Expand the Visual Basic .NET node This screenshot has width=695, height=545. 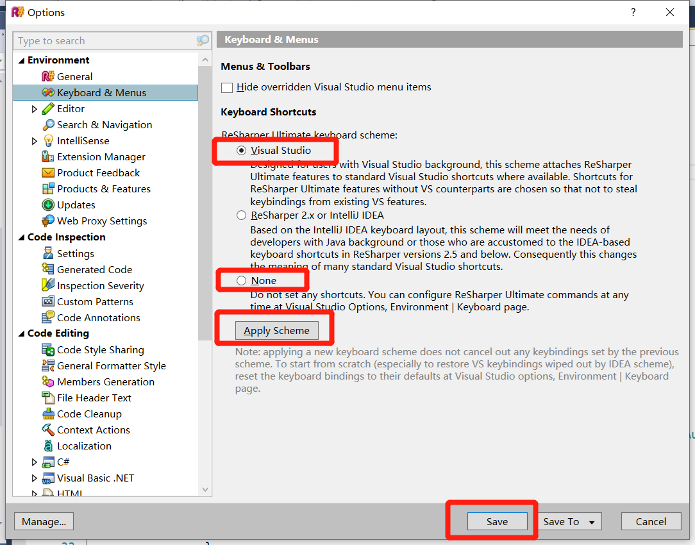34,478
